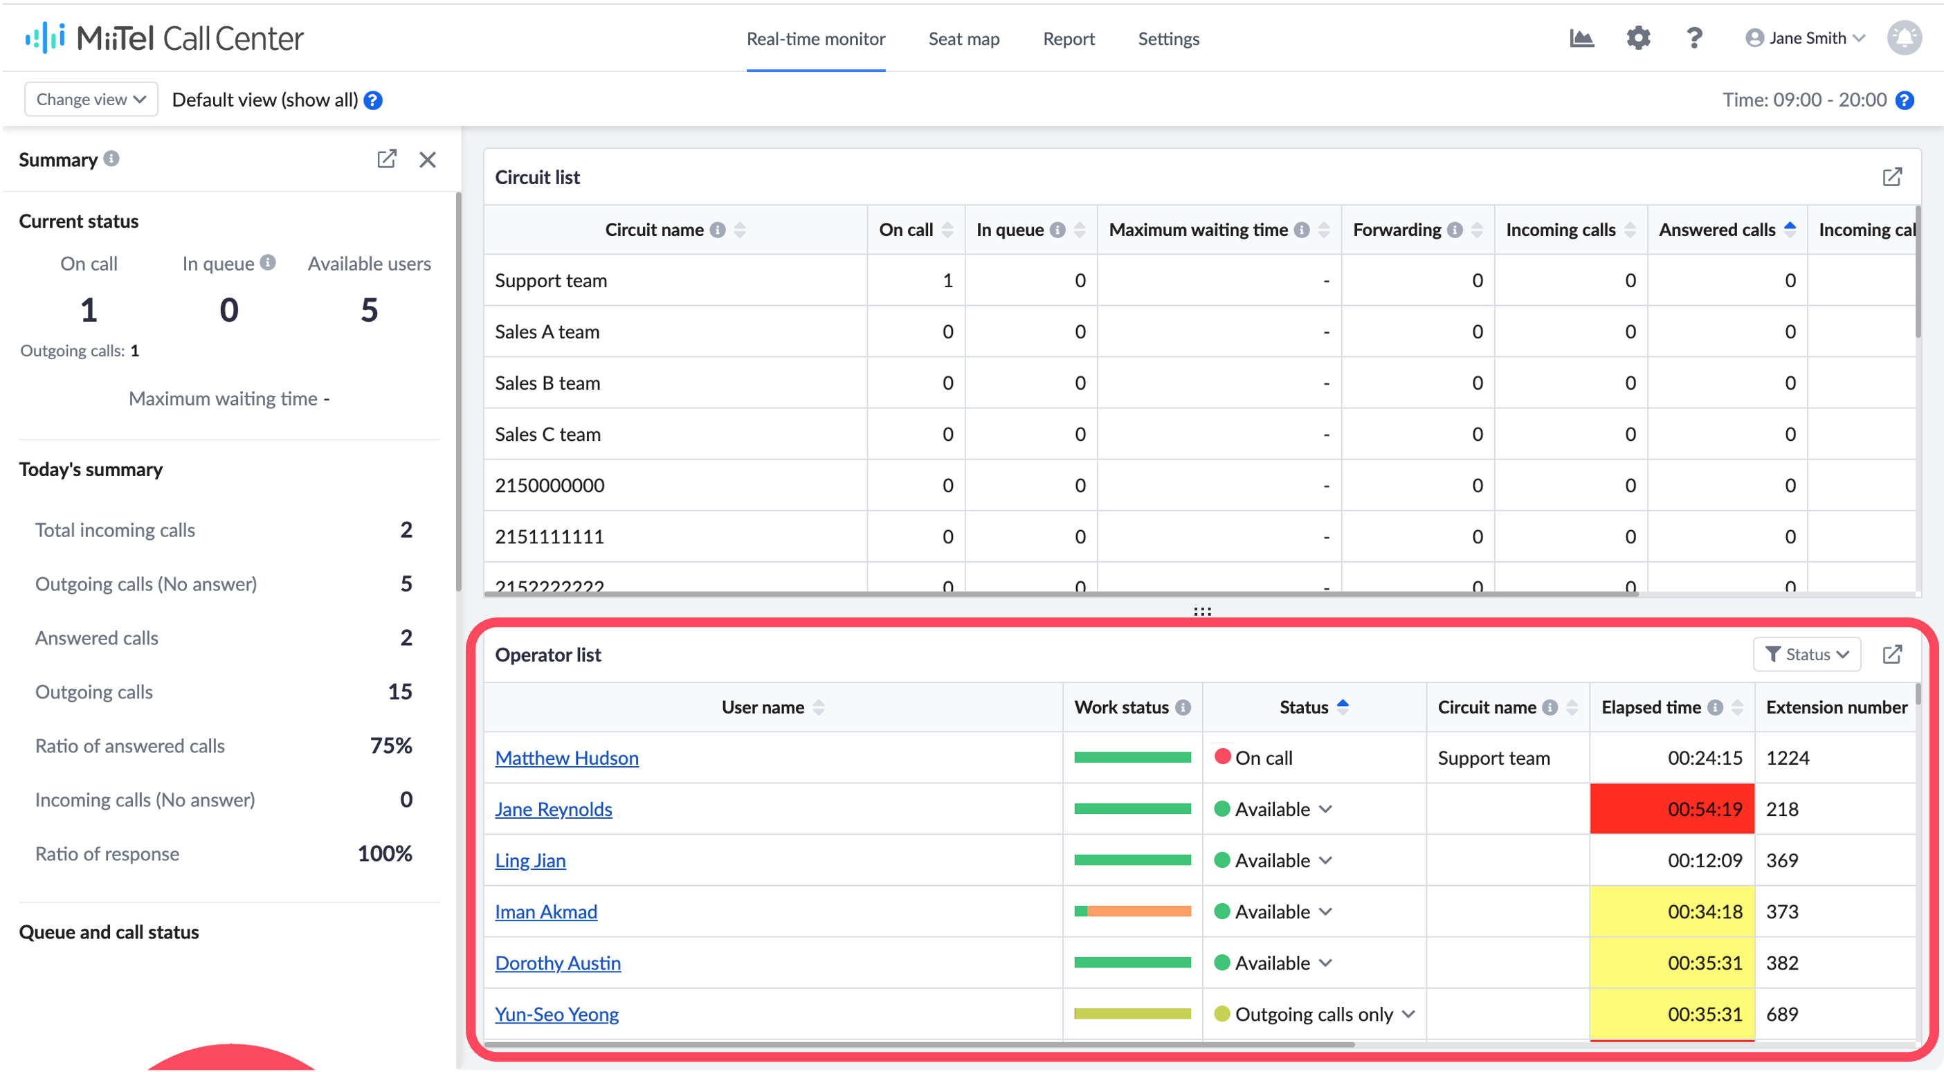Open Iman Akmad operator link
The width and height of the screenshot is (1944, 1072).
545,911
